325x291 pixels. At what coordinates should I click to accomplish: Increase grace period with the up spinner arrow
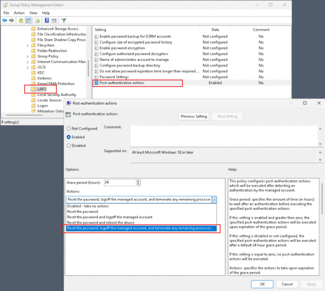(x=138, y=181)
